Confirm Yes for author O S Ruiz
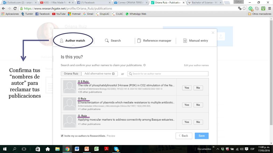 pyautogui.click(x=187, y=88)
